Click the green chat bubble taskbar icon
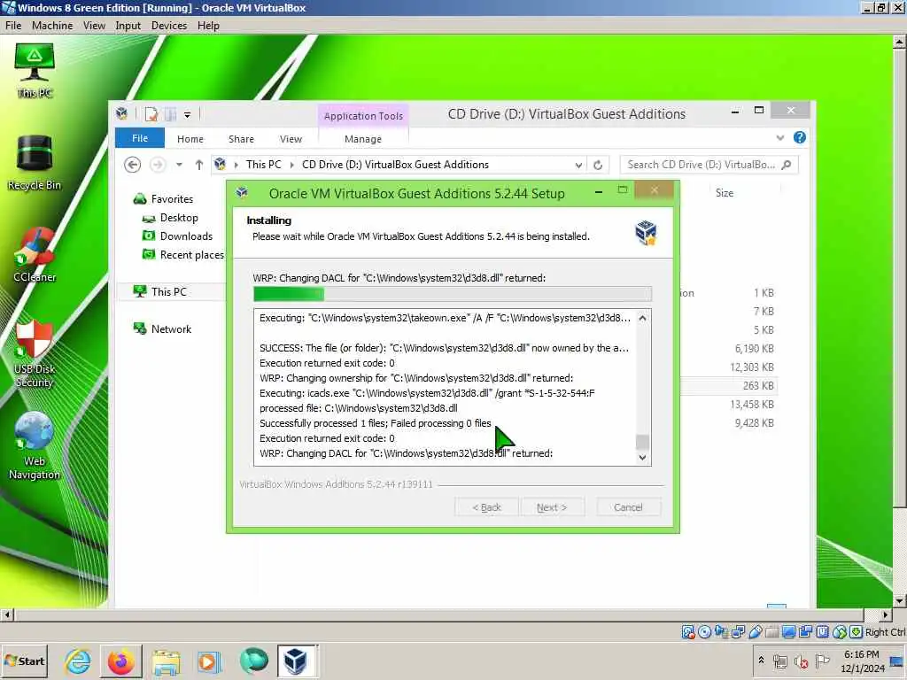The width and height of the screenshot is (907, 680). tap(253, 661)
